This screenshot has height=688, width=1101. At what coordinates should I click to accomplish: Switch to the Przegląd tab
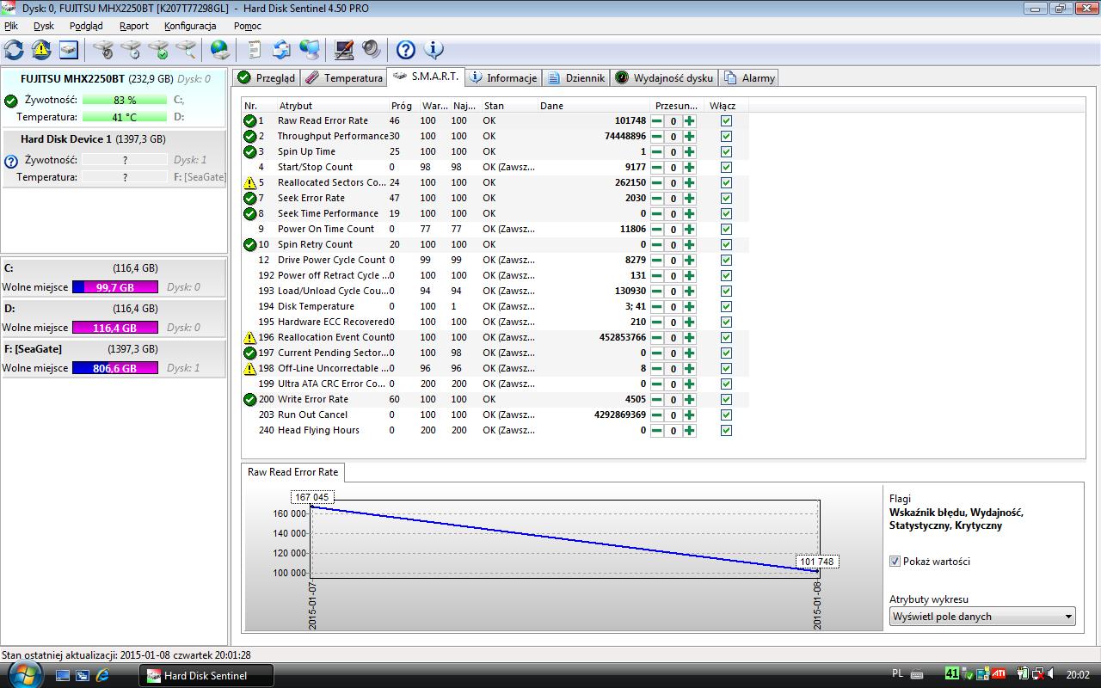(266, 78)
